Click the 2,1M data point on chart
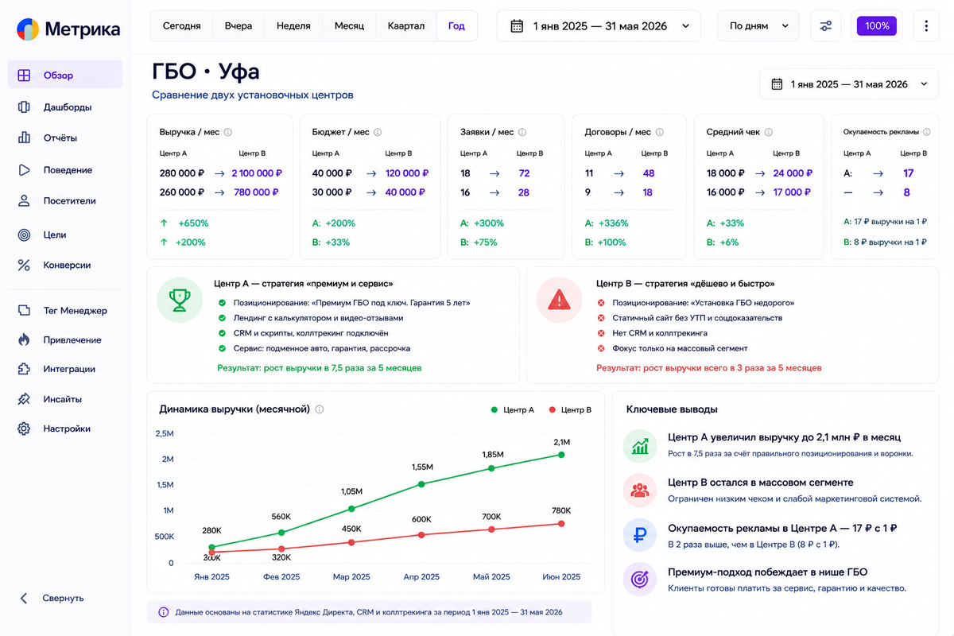The height and width of the screenshot is (636, 954). (561, 455)
